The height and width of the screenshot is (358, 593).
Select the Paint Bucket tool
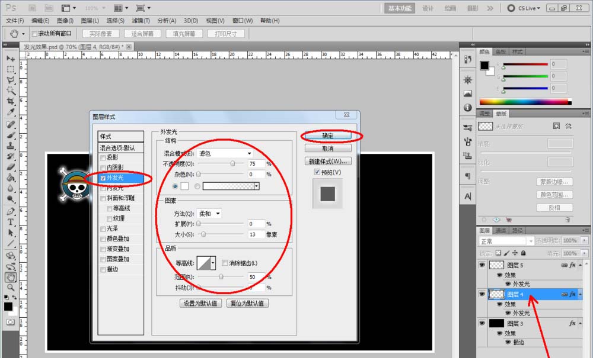(11, 178)
